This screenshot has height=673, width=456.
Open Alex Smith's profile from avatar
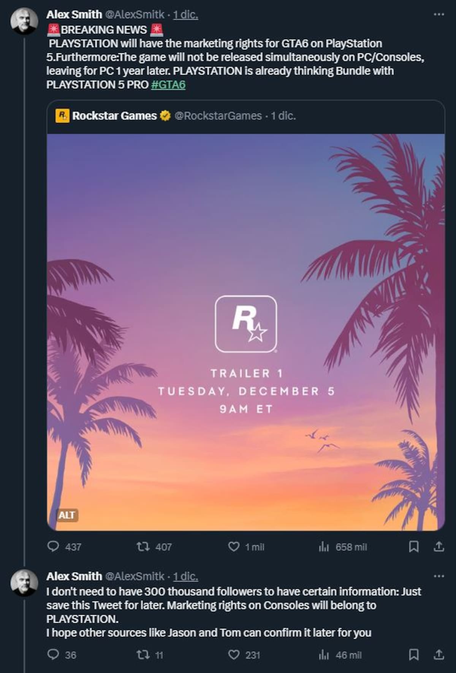pyautogui.click(x=24, y=21)
